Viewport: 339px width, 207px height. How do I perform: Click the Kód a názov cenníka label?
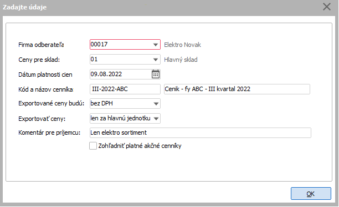[x=46, y=89]
